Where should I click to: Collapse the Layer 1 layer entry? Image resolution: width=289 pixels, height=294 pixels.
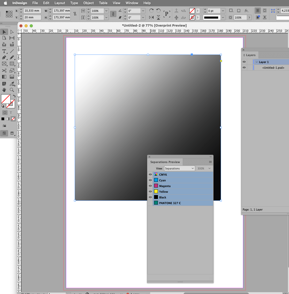click(x=256, y=62)
